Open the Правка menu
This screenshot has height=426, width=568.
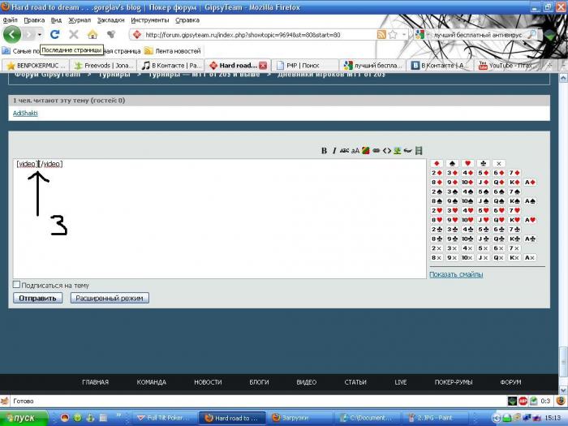34,20
